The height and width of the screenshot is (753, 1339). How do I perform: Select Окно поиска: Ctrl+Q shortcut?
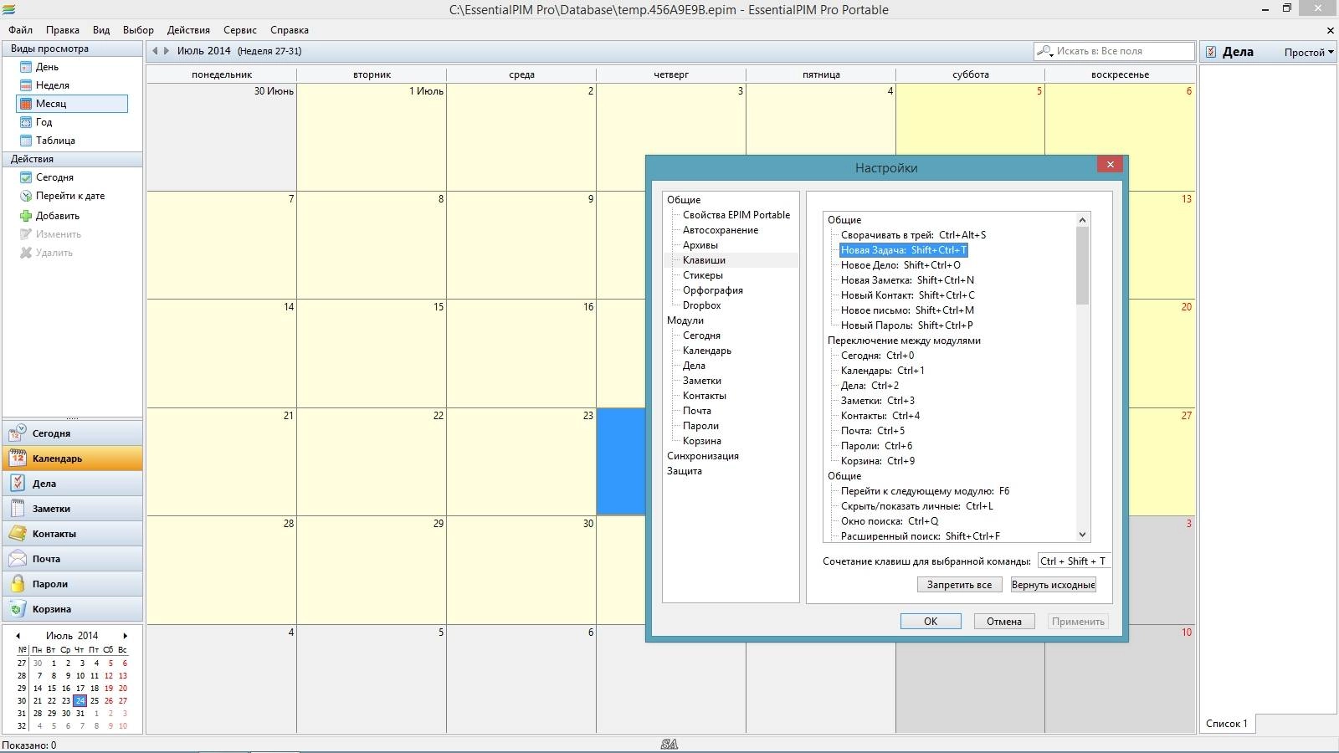pos(890,521)
